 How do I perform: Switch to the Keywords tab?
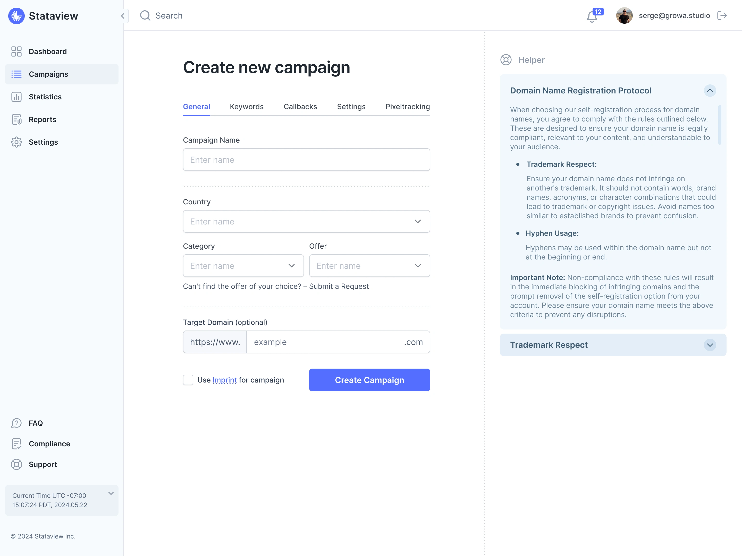pyautogui.click(x=247, y=107)
